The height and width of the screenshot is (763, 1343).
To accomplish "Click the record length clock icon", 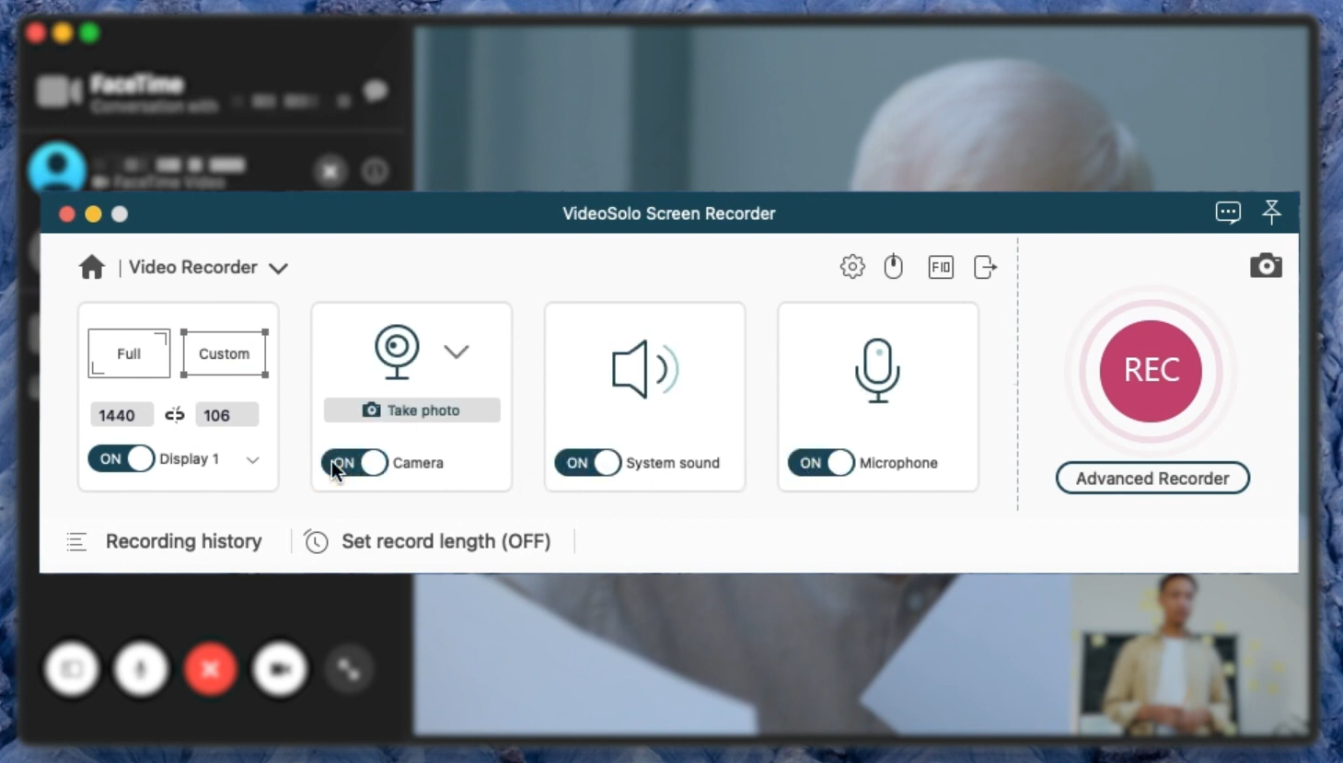I will [317, 542].
